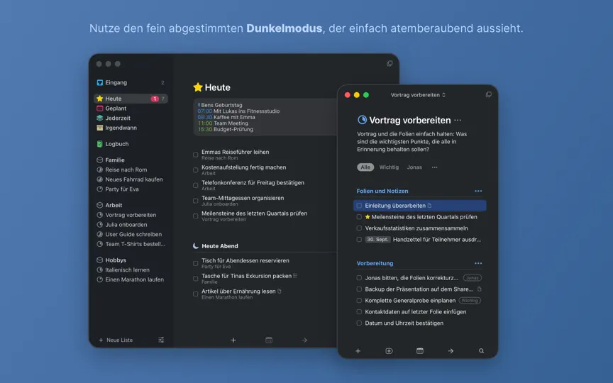The image size is (613, 383).
Task: Click new window icon in project window
Action: coord(489,94)
